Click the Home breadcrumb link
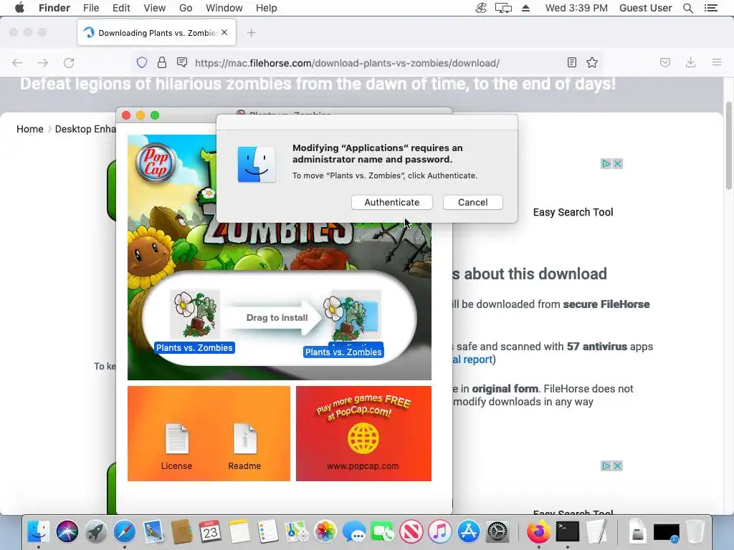734x550 pixels. (x=30, y=129)
